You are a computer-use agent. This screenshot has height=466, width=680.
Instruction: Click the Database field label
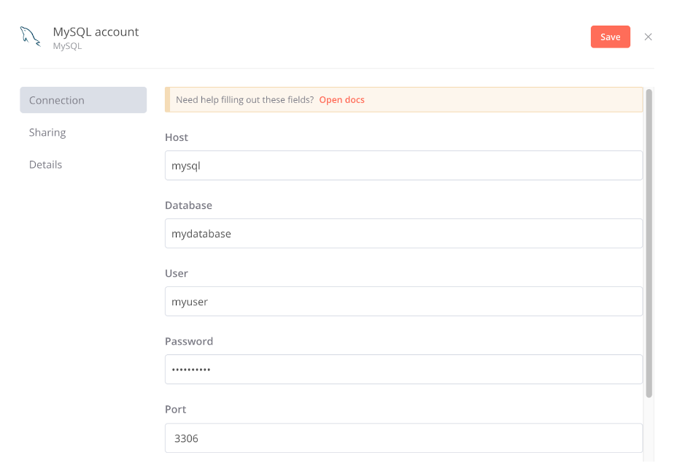[x=188, y=205]
